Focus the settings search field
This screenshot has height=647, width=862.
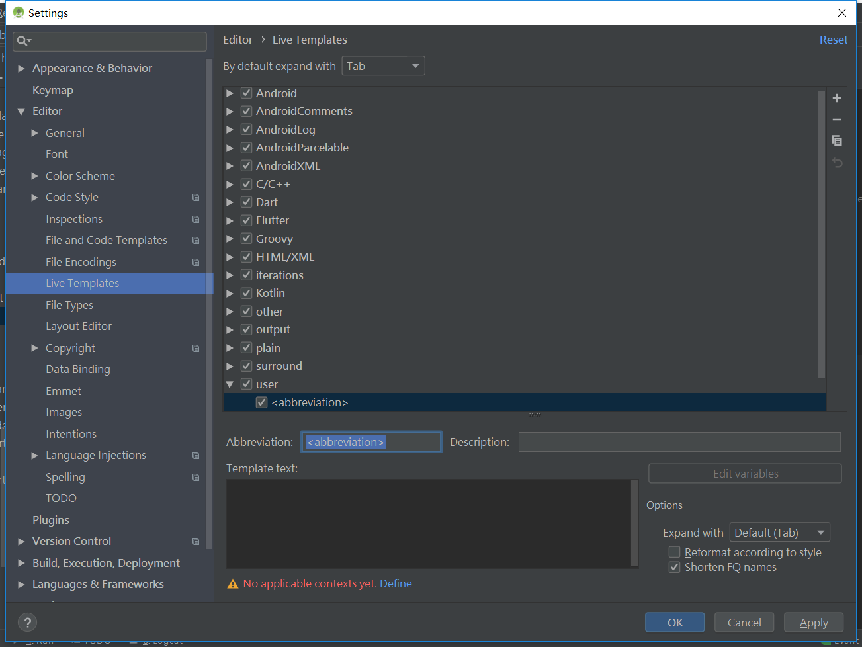click(110, 41)
